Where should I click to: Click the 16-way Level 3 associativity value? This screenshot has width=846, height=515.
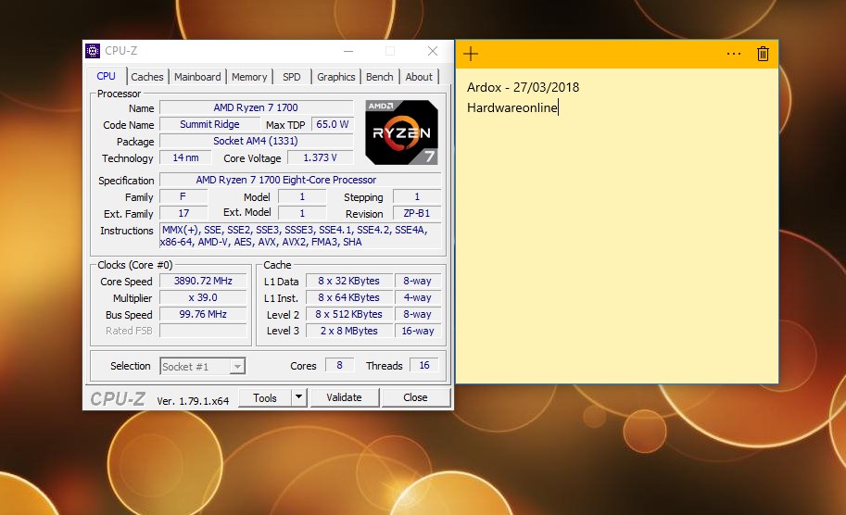point(418,331)
